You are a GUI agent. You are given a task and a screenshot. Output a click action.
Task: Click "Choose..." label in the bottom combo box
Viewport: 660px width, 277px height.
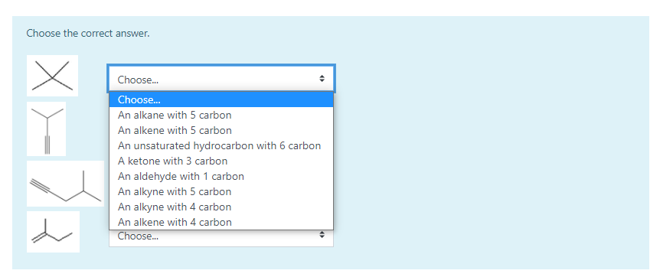[138, 236]
